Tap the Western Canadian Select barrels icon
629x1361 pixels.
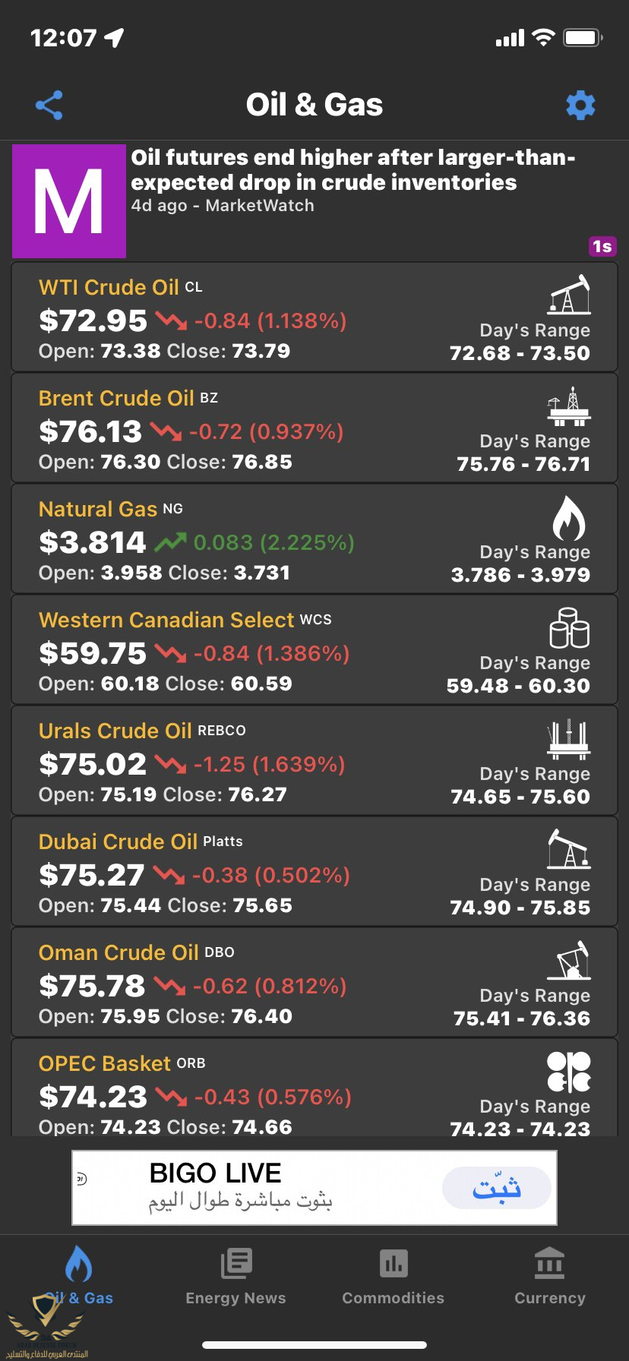(569, 627)
